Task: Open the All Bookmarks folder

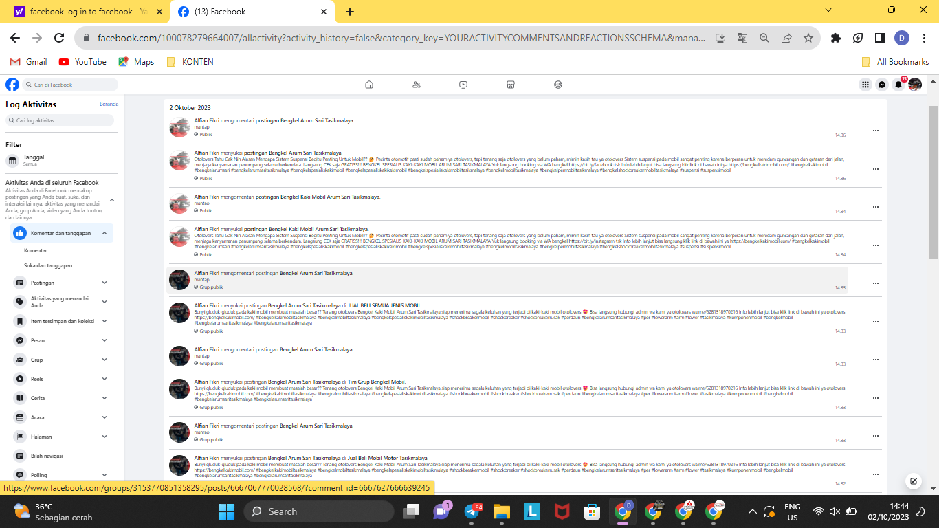Action: 895,62
